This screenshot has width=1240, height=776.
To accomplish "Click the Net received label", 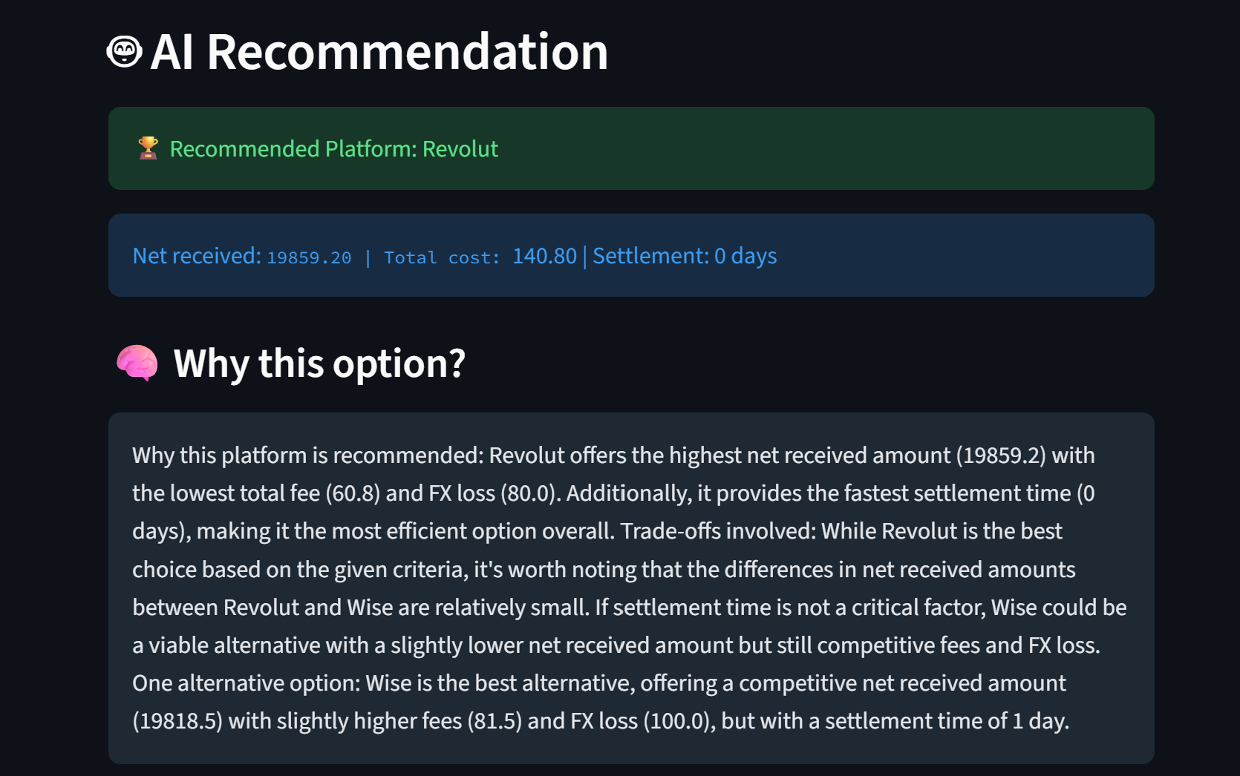I will [197, 256].
